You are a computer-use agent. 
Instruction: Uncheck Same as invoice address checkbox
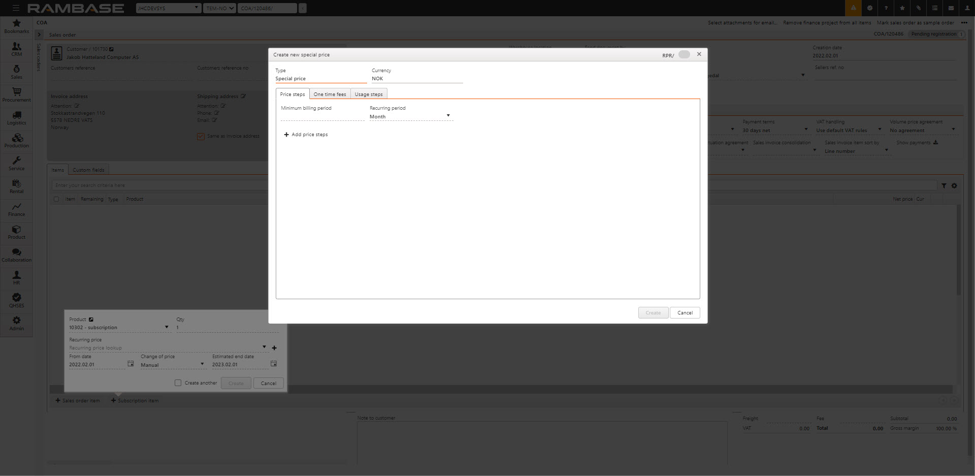point(201,136)
